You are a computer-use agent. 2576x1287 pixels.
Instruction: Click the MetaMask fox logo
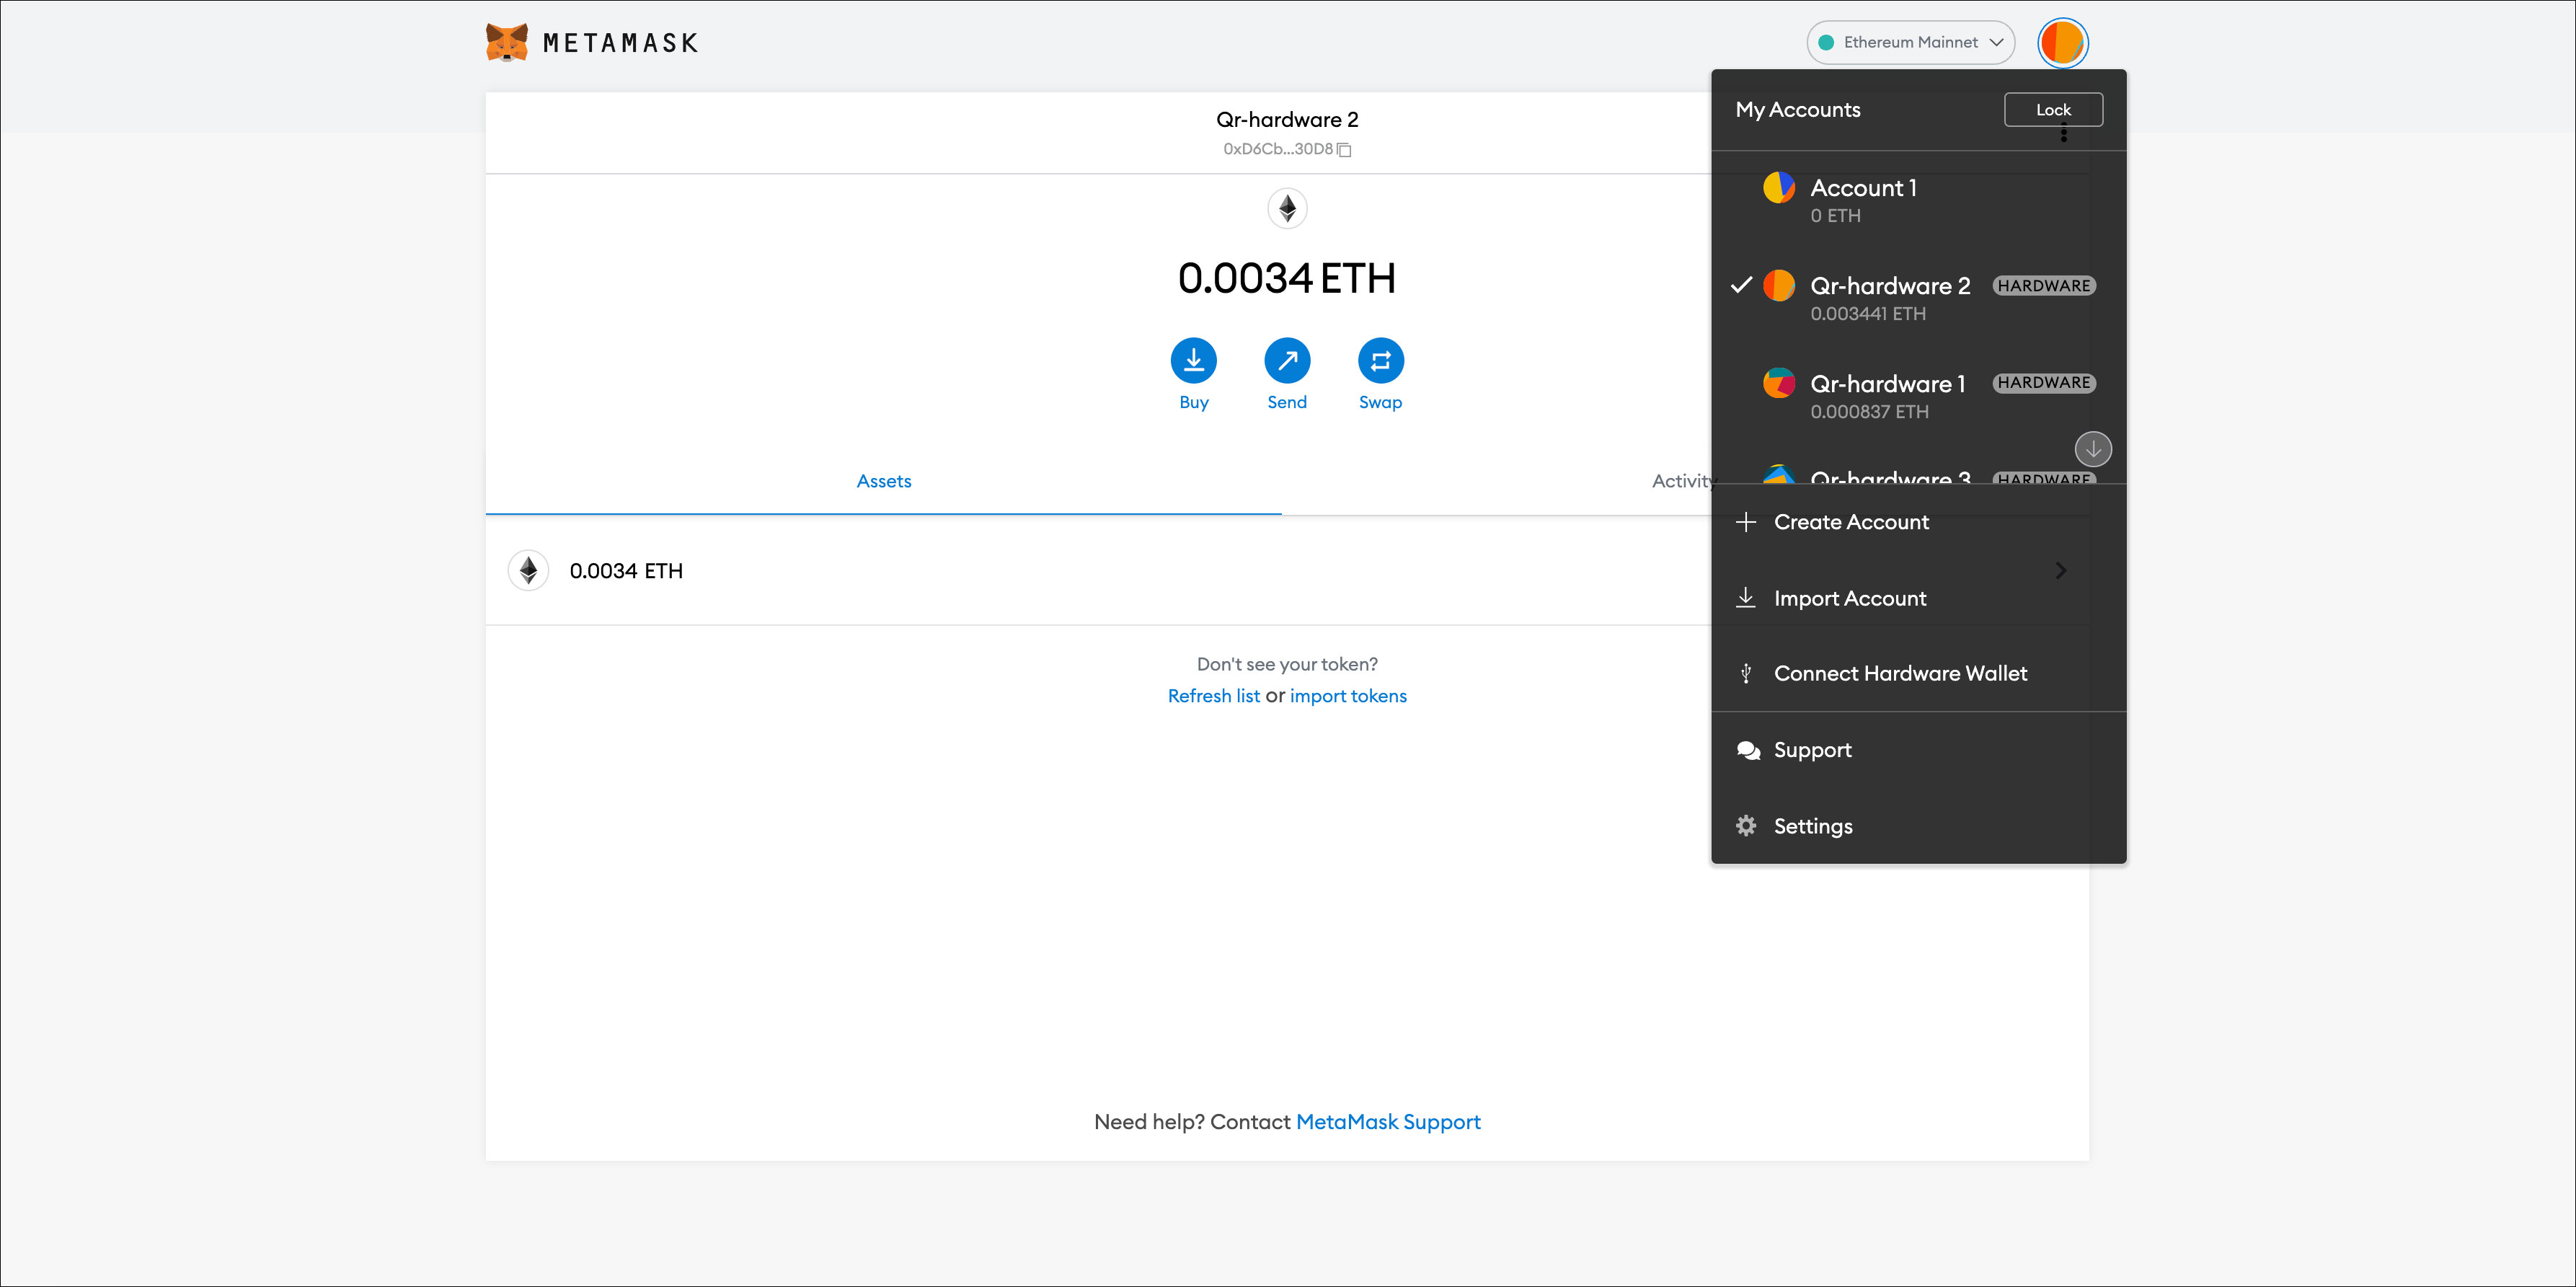point(507,42)
